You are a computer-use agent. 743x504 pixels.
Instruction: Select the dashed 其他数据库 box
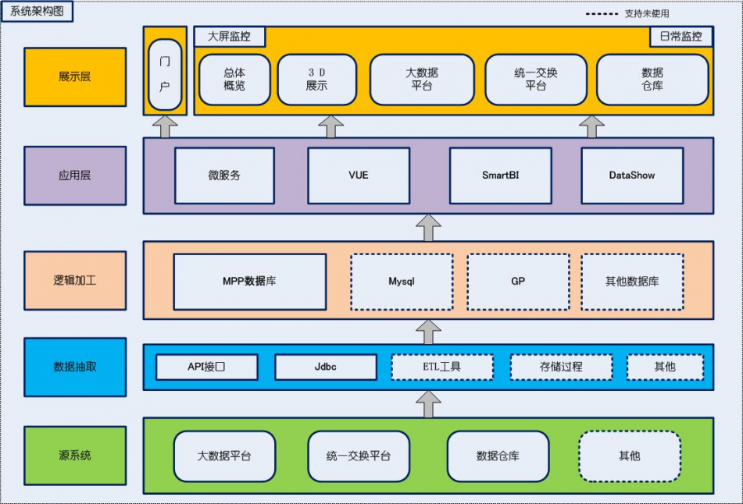click(632, 282)
